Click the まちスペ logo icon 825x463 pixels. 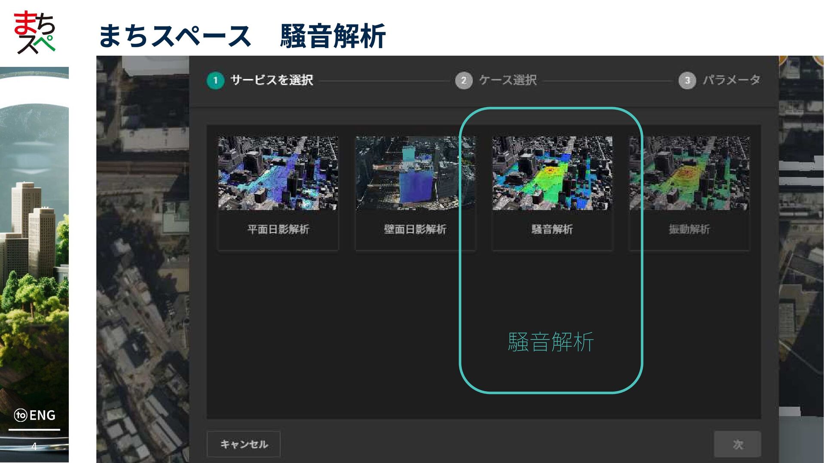(x=34, y=32)
